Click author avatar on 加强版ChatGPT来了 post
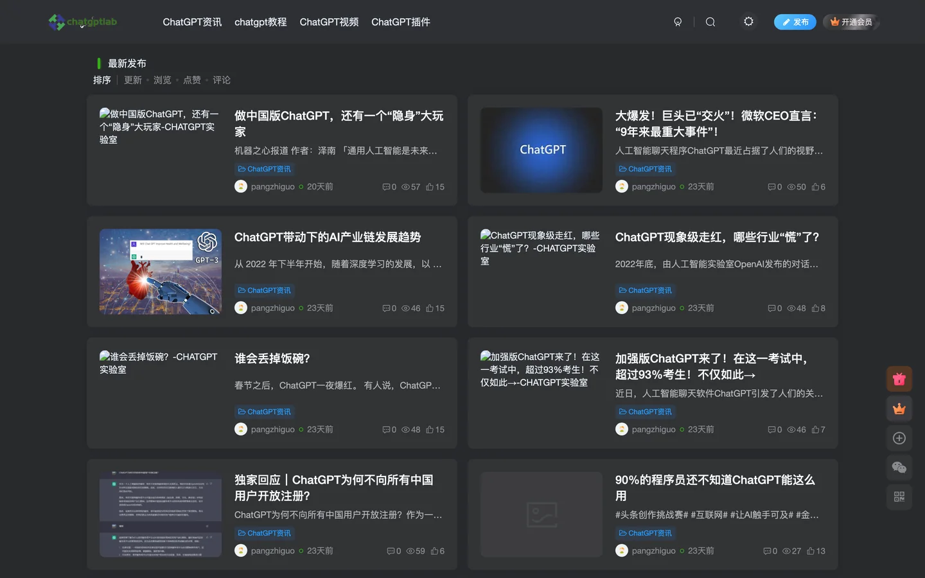925x578 pixels. click(x=622, y=430)
